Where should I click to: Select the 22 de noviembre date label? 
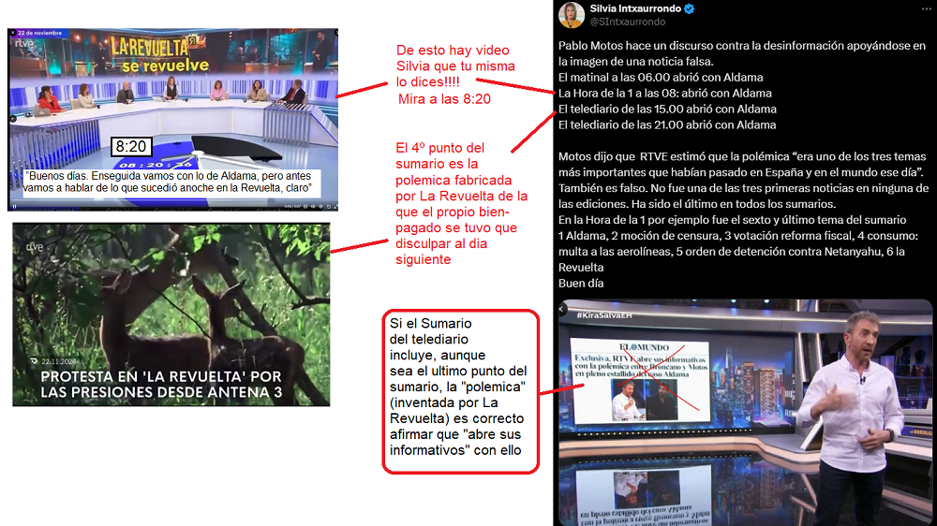pyautogui.click(x=41, y=34)
